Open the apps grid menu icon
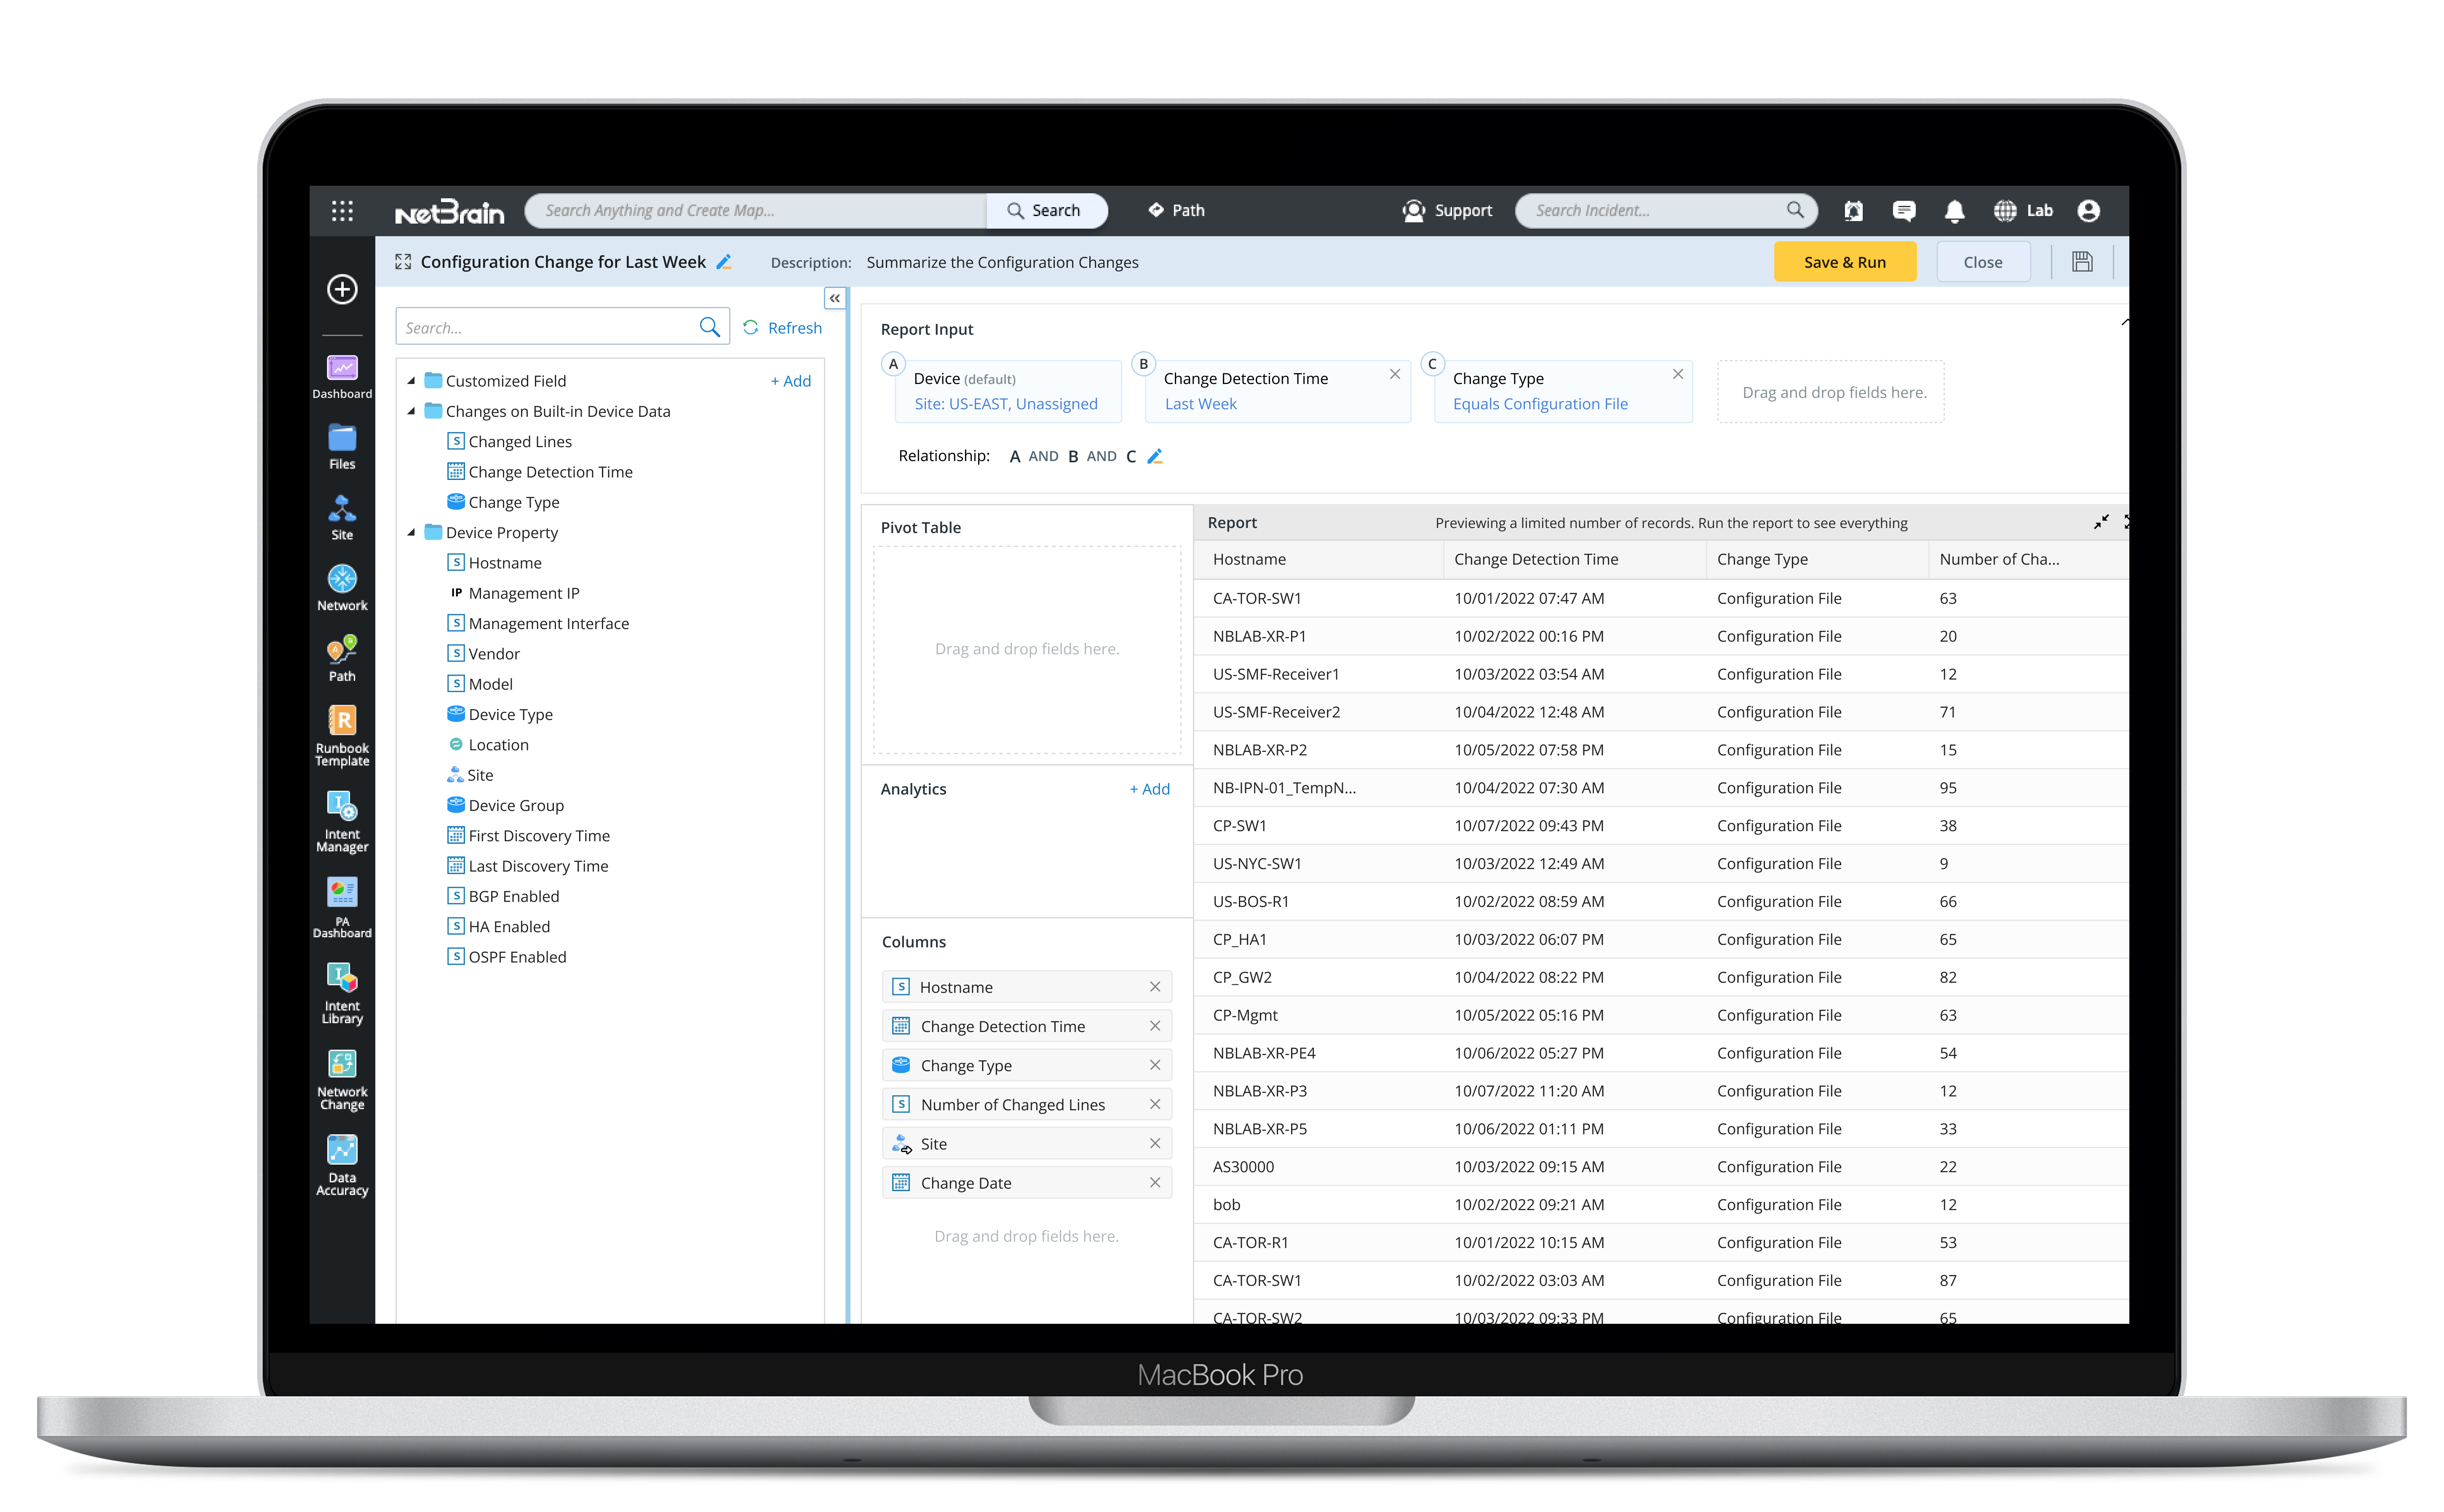The image size is (2444, 1512). 342,211
